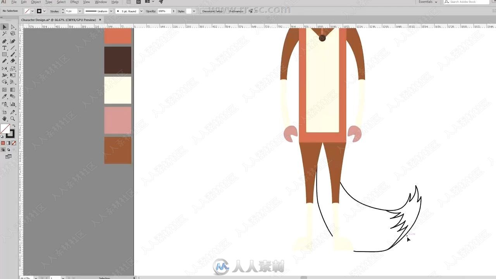Select the Scale tool
This screenshot has height=279, width=496.
(12, 69)
